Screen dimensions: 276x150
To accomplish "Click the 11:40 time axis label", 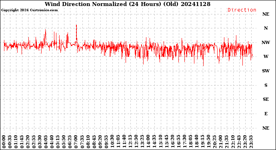I will pyautogui.click(x=124, y=142).
